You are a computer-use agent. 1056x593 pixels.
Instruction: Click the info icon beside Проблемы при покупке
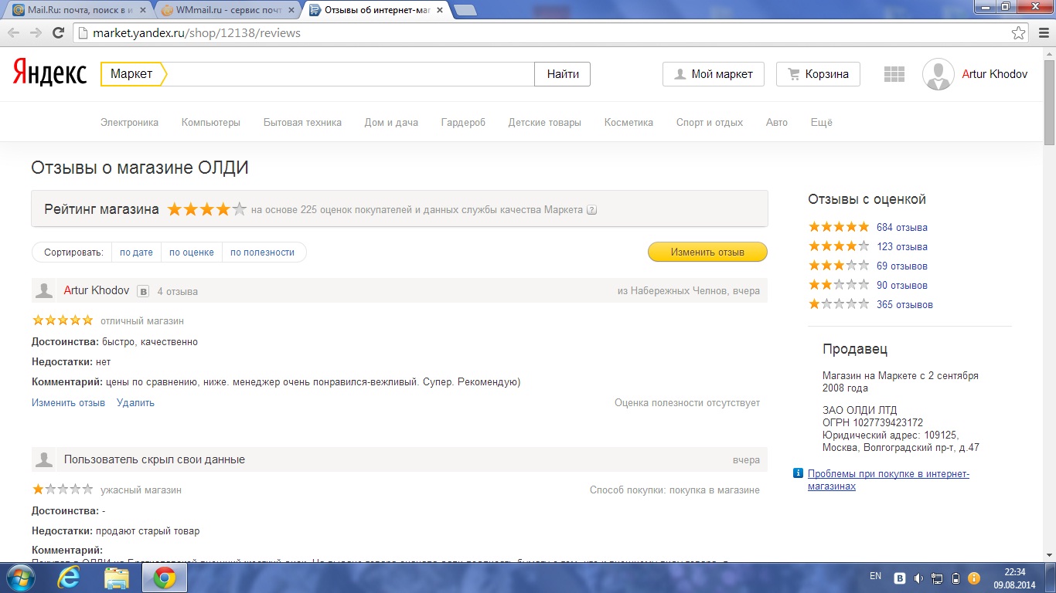click(x=799, y=473)
